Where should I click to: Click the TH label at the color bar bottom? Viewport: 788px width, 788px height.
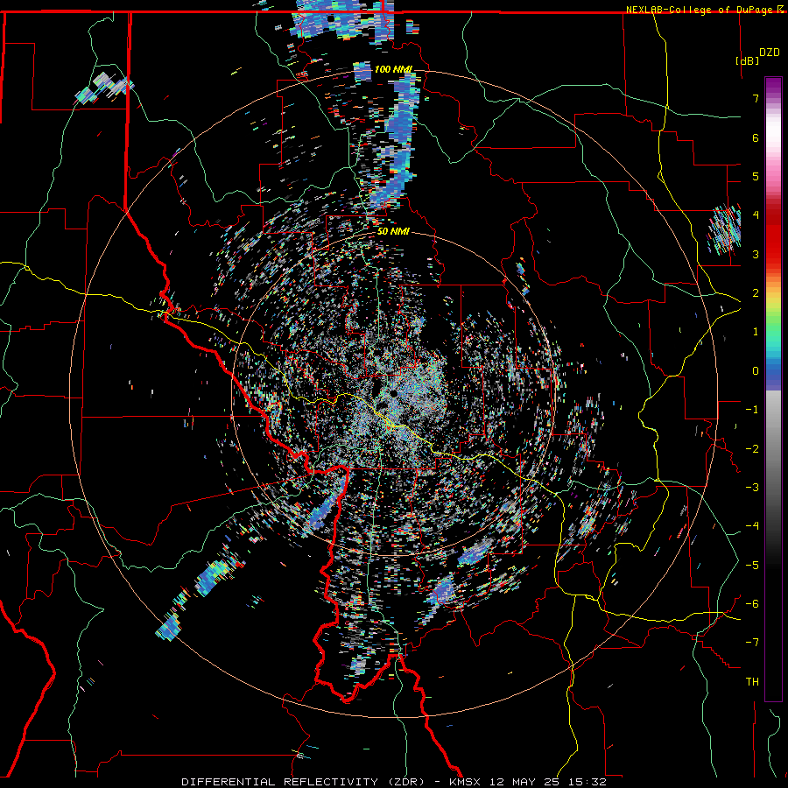tap(752, 682)
